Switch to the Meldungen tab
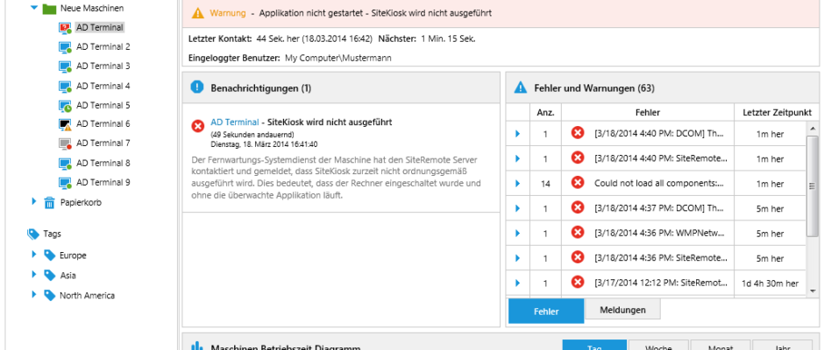 click(622, 310)
